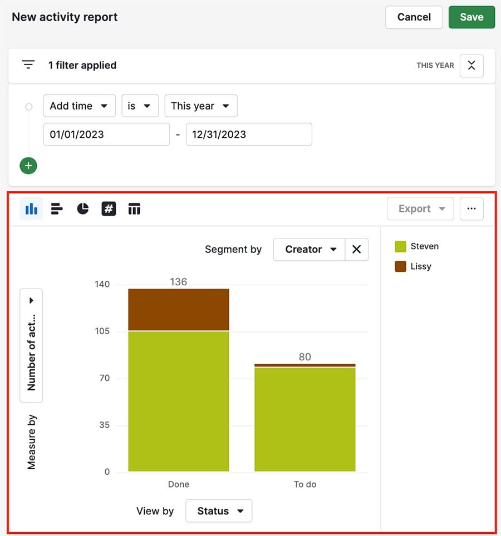Show the scorecard number view
501x536 pixels.
pyautogui.click(x=108, y=209)
